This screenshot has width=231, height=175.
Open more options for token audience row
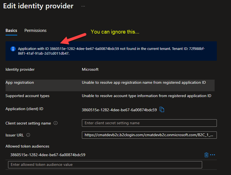click(212, 155)
